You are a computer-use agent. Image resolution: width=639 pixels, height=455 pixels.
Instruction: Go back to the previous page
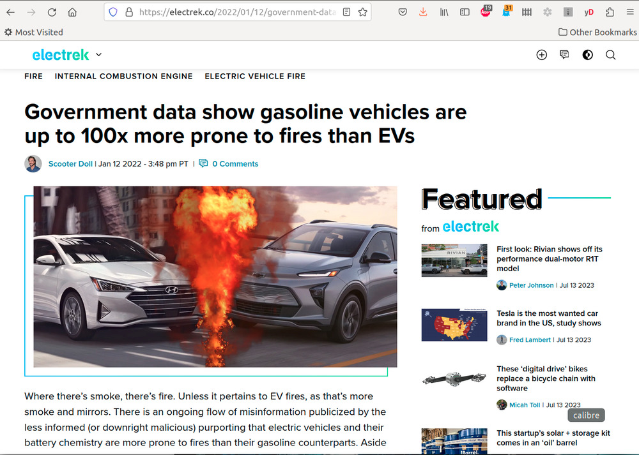click(11, 12)
